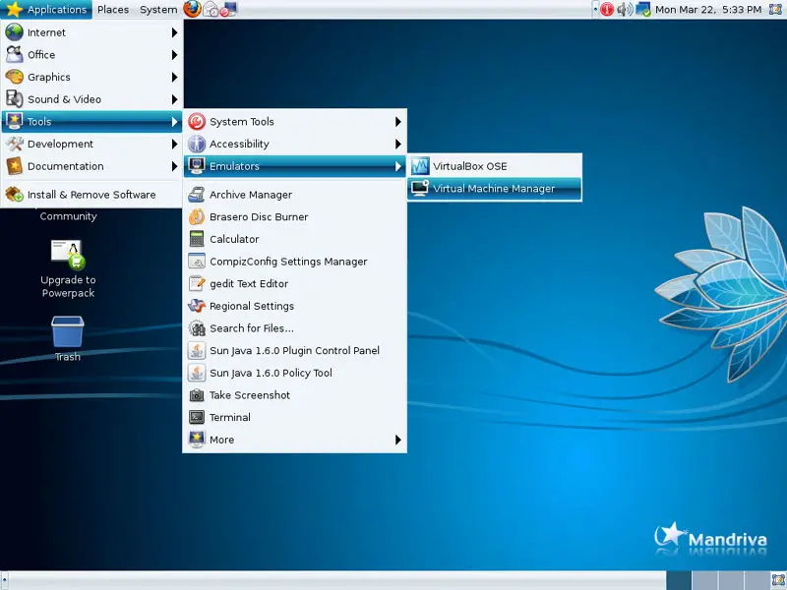The image size is (787, 590).
Task: Click the Development menu label
Action: (x=60, y=144)
